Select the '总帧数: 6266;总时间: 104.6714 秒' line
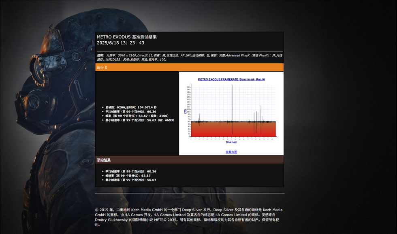 [x=131, y=107]
